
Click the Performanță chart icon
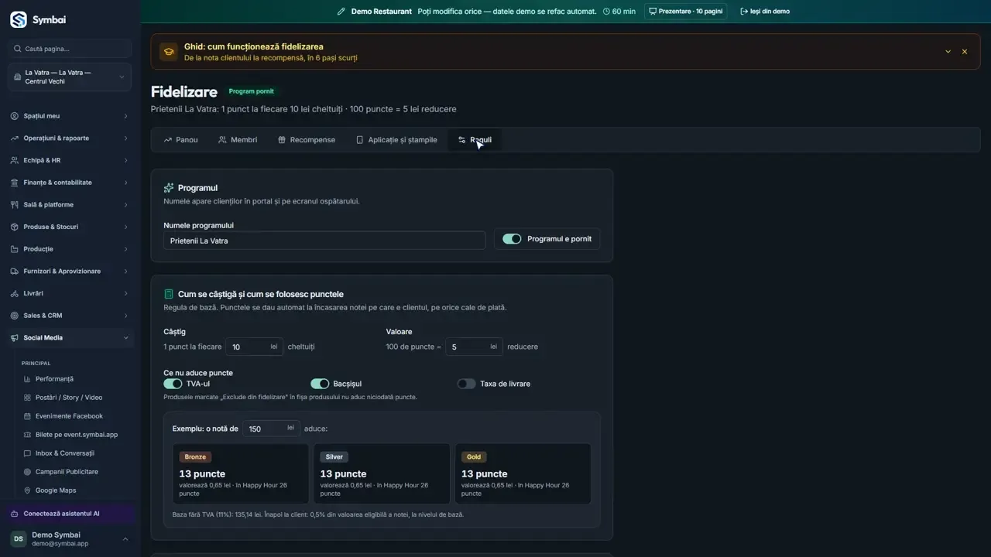tap(28, 379)
